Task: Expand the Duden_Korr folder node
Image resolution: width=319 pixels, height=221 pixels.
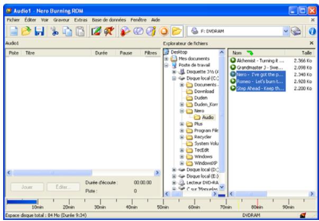Action: [182, 104]
